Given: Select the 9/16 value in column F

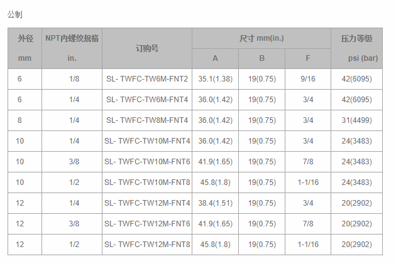Looking at the screenshot, I should pyautogui.click(x=308, y=79).
